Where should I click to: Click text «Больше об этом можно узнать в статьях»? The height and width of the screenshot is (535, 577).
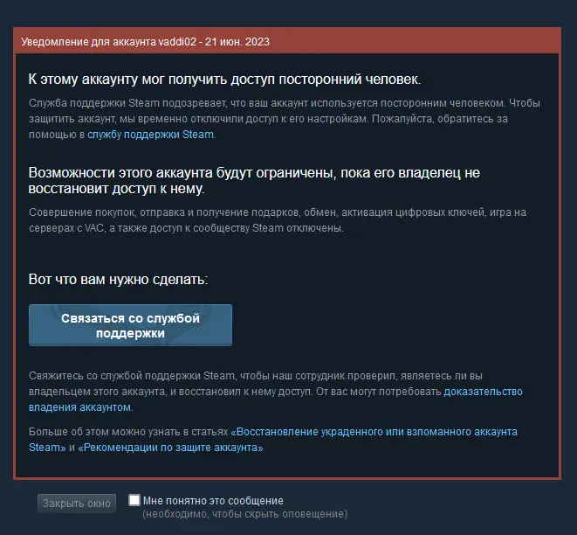(x=128, y=432)
